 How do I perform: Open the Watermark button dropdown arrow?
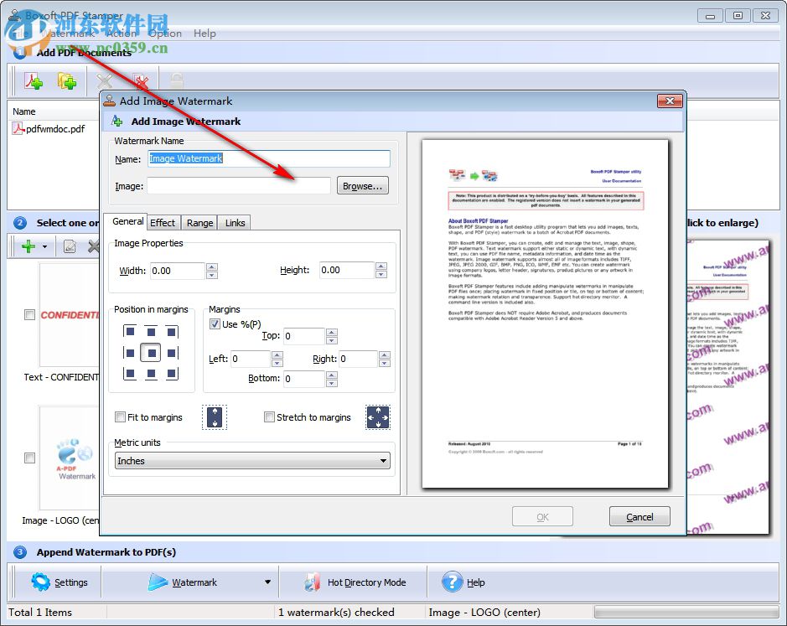[x=267, y=582]
